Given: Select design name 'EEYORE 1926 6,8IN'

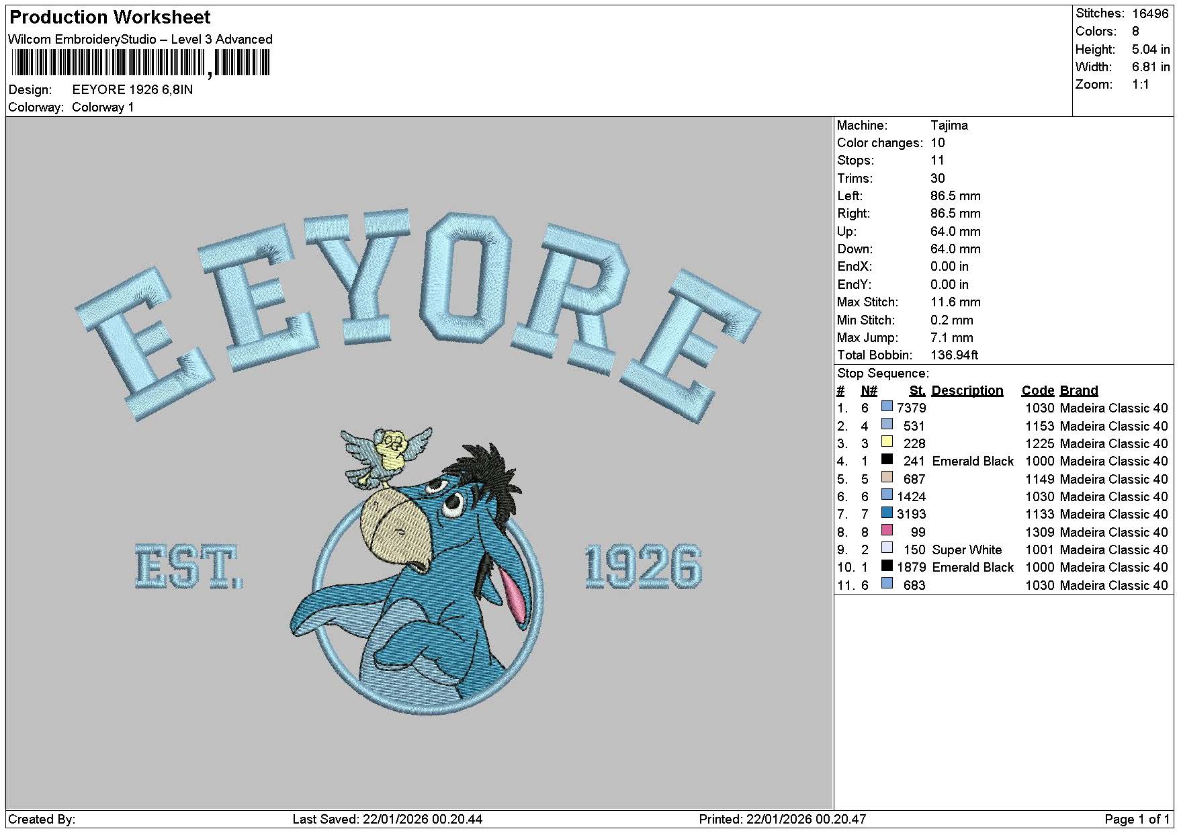Looking at the screenshot, I should pos(132,89).
